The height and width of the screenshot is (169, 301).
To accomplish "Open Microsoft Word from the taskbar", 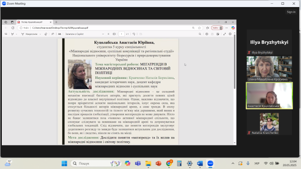I will click(200, 163).
